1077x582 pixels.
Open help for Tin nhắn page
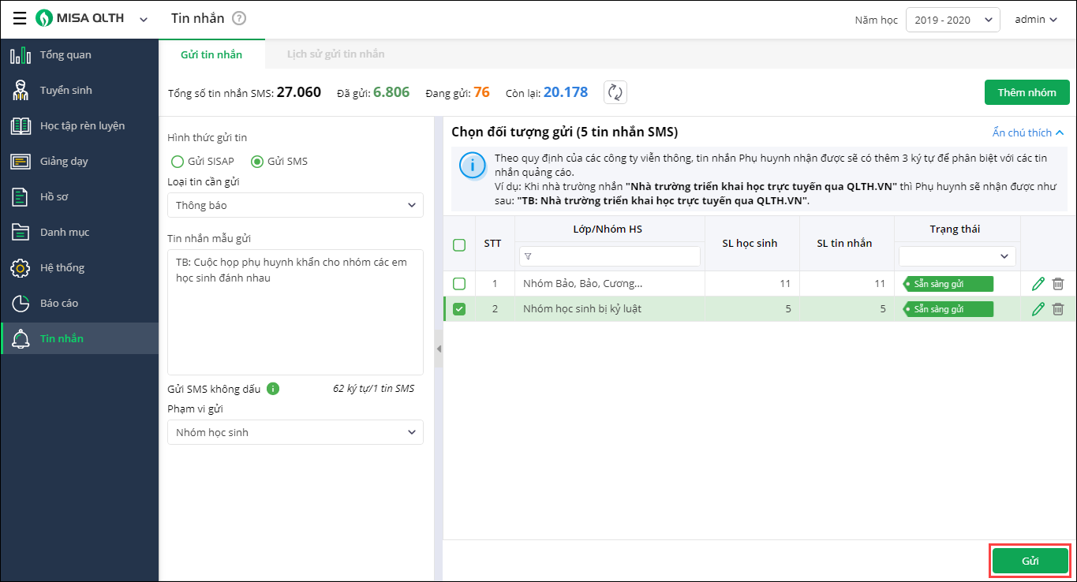click(x=239, y=18)
